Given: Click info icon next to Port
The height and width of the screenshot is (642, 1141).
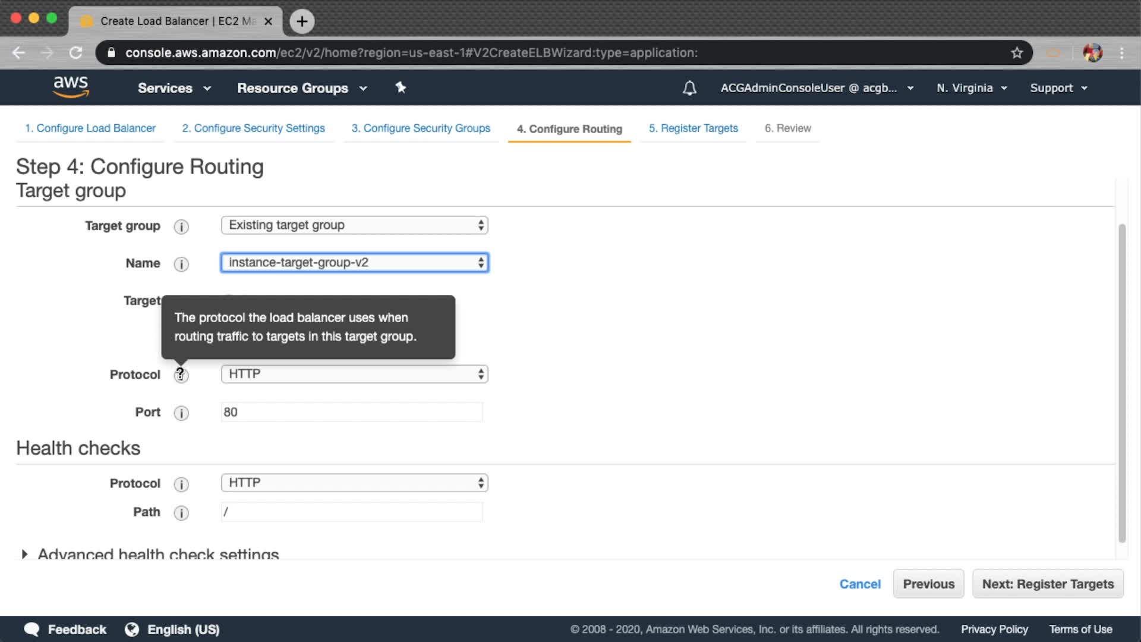Looking at the screenshot, I should [x=181, y=413].
